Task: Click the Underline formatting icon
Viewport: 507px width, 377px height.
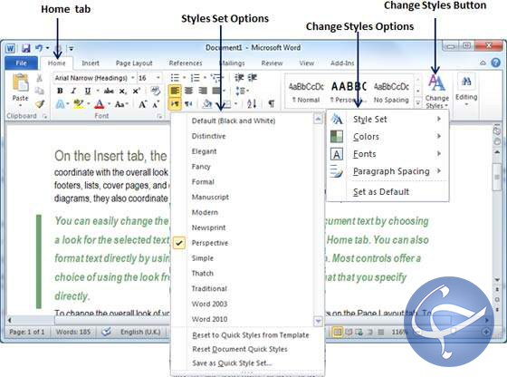Action: [87, 91]
